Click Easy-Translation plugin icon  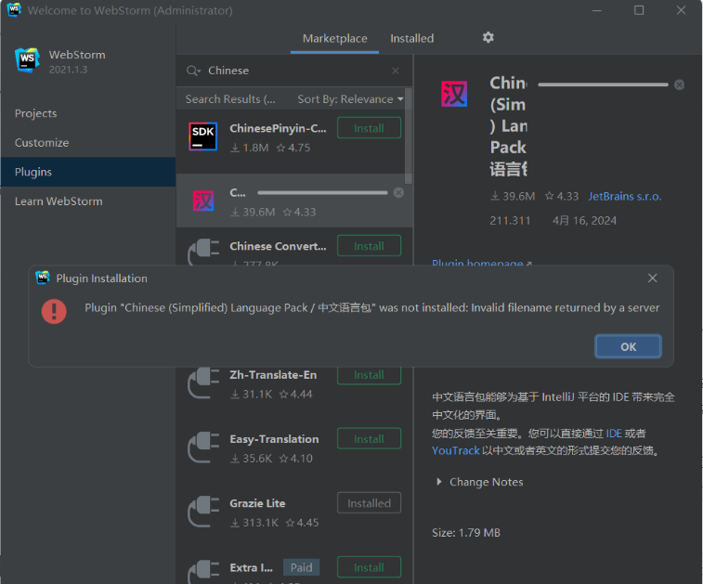pos(203,448)
